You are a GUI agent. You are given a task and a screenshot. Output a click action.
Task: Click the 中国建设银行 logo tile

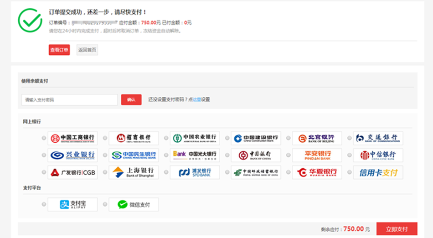256,138
